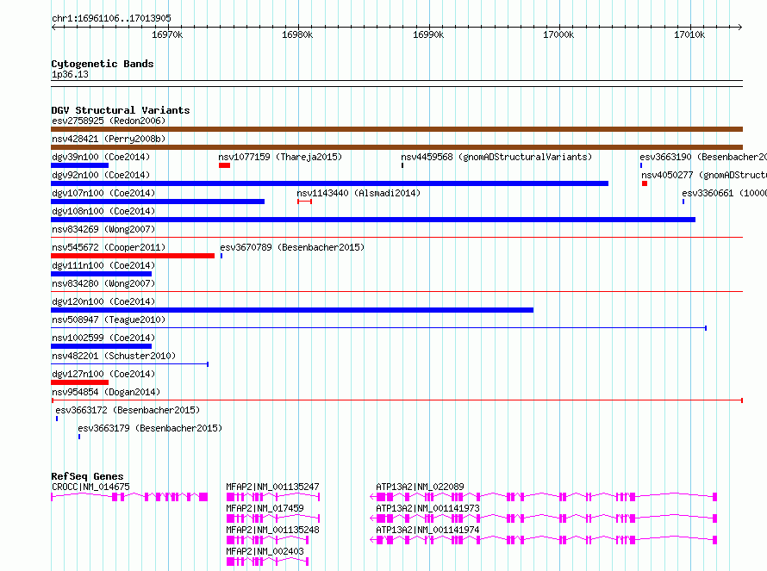767x571 pixels.
Task: Click the dgv127n100 (Coe2014) red bar
Action: point(80,382)
